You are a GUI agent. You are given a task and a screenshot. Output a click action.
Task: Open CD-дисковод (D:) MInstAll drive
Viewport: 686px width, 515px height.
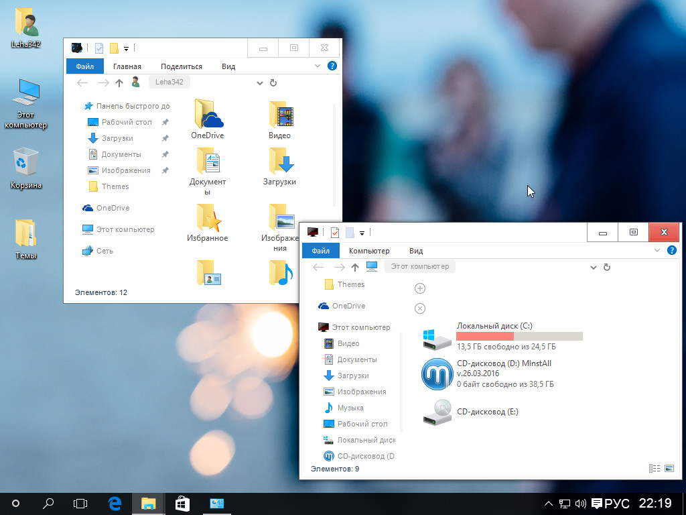click(x=437, y=374)
